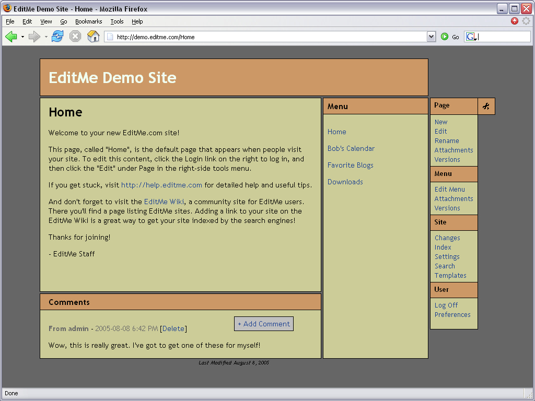Open the Downloads link
This screenshot has height=401, width=535.
click(x=345, y=182)
